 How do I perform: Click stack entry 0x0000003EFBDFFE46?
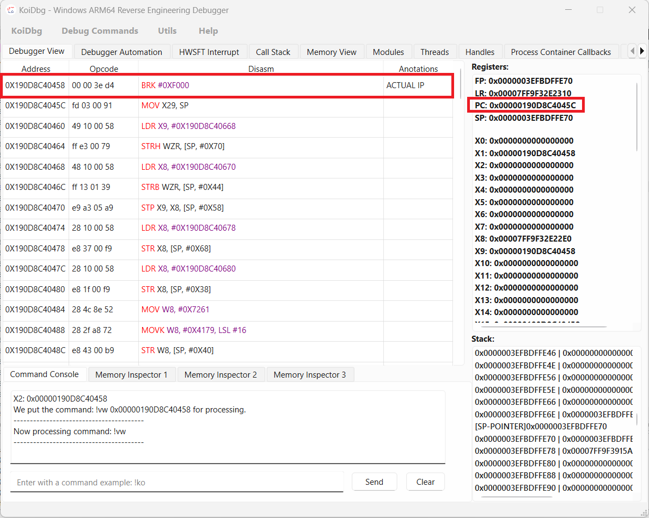(x=554, y=353)
